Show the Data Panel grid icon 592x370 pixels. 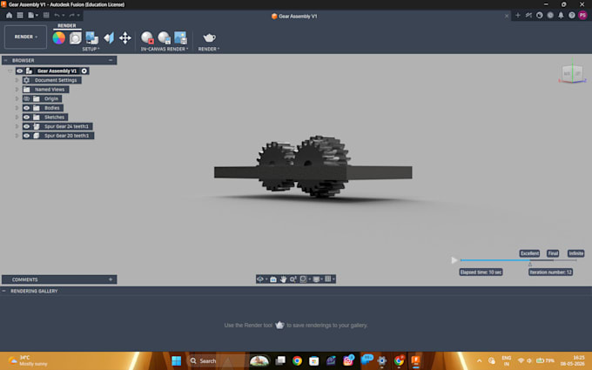coord(20,15)
